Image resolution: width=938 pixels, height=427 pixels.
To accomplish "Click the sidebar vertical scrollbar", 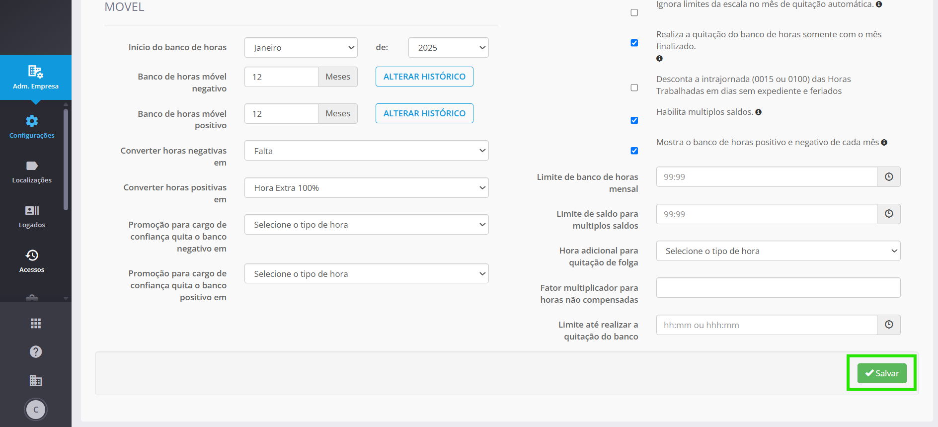I will pyautogui.click(x=66, y=159).
